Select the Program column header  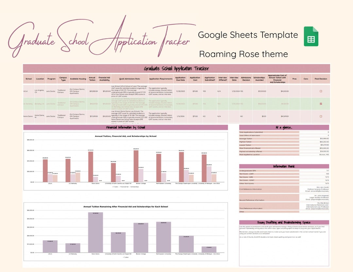coord(51,78)
